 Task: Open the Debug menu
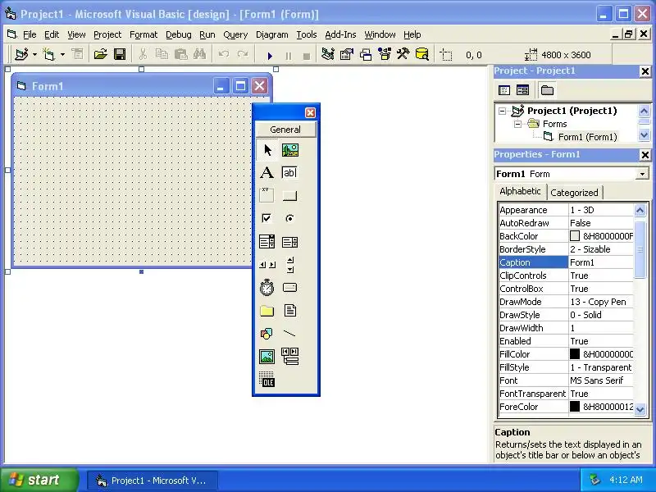click(178, 34)
